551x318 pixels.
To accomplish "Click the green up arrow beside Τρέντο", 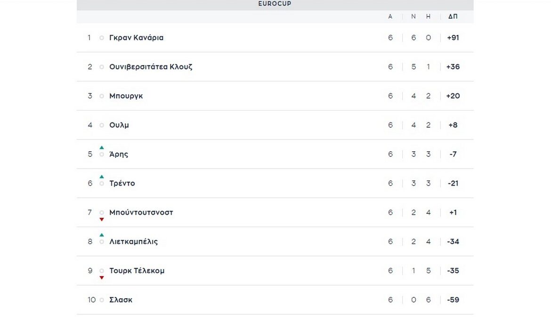I will point(102,177).
